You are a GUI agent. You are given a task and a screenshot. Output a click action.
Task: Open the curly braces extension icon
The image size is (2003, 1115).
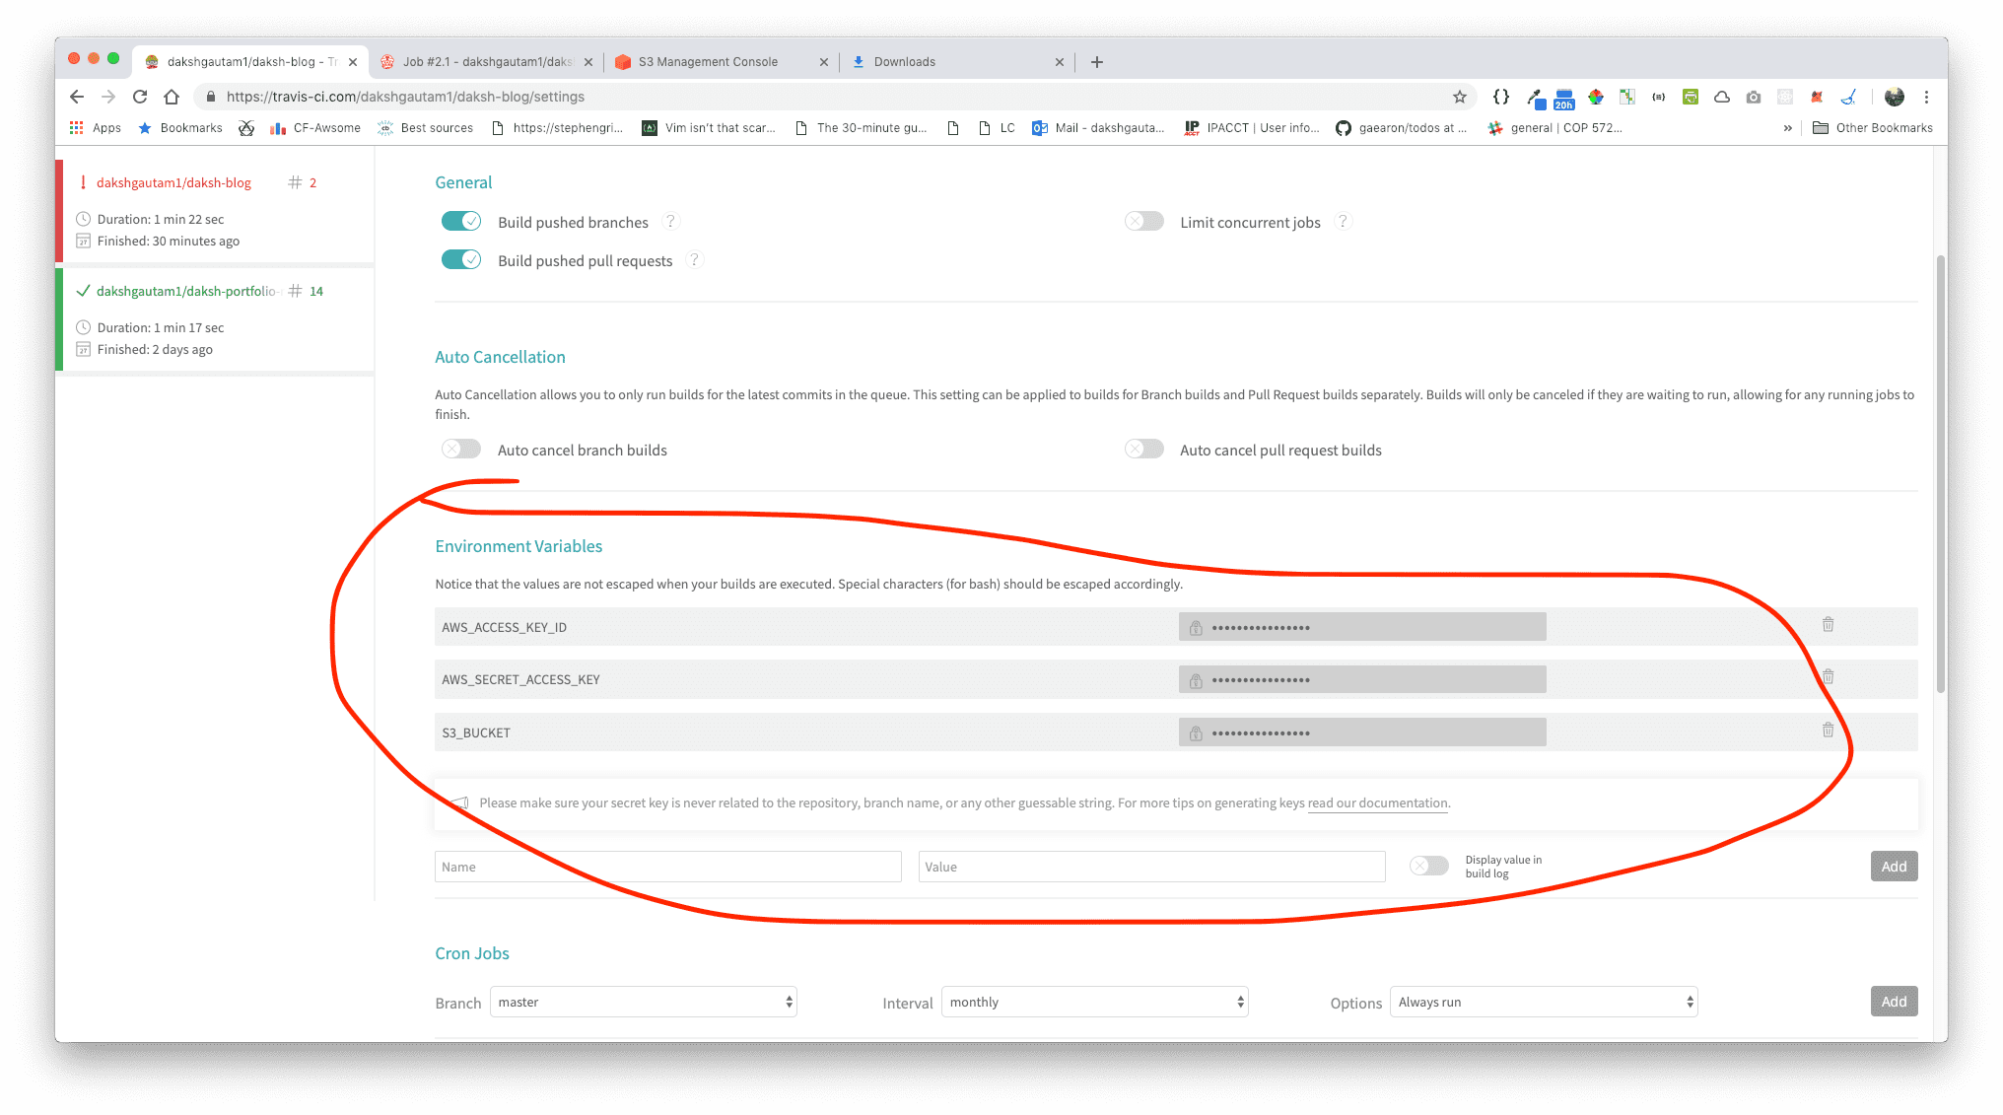point(1501,97)
